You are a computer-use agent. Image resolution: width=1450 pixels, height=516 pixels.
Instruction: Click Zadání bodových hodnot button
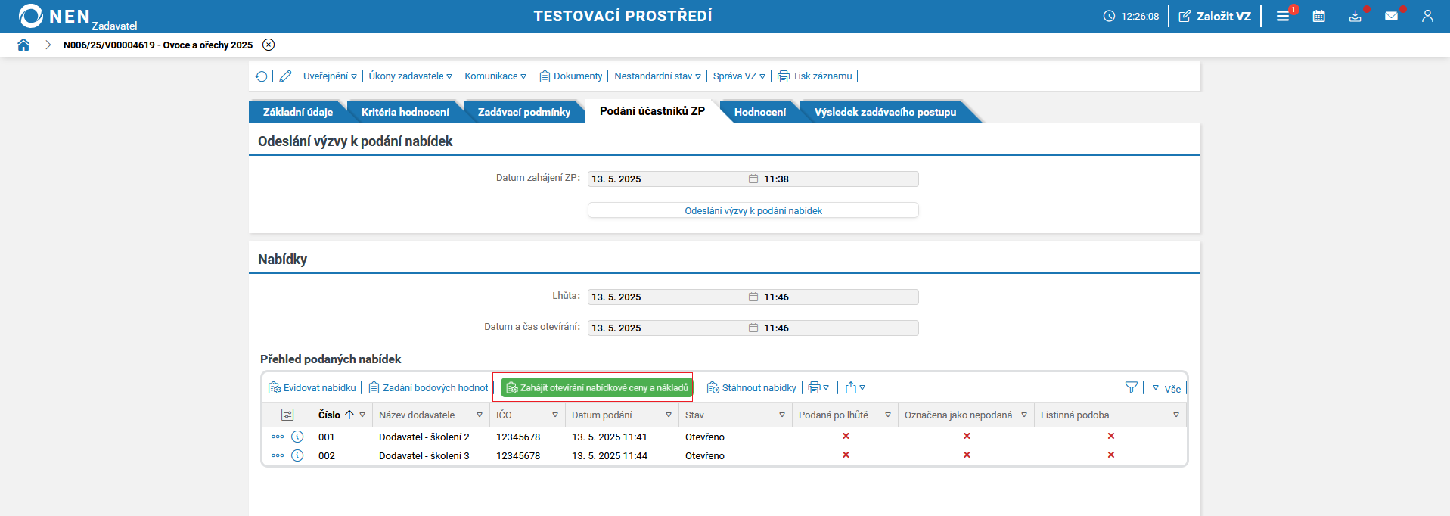[428, 387]
